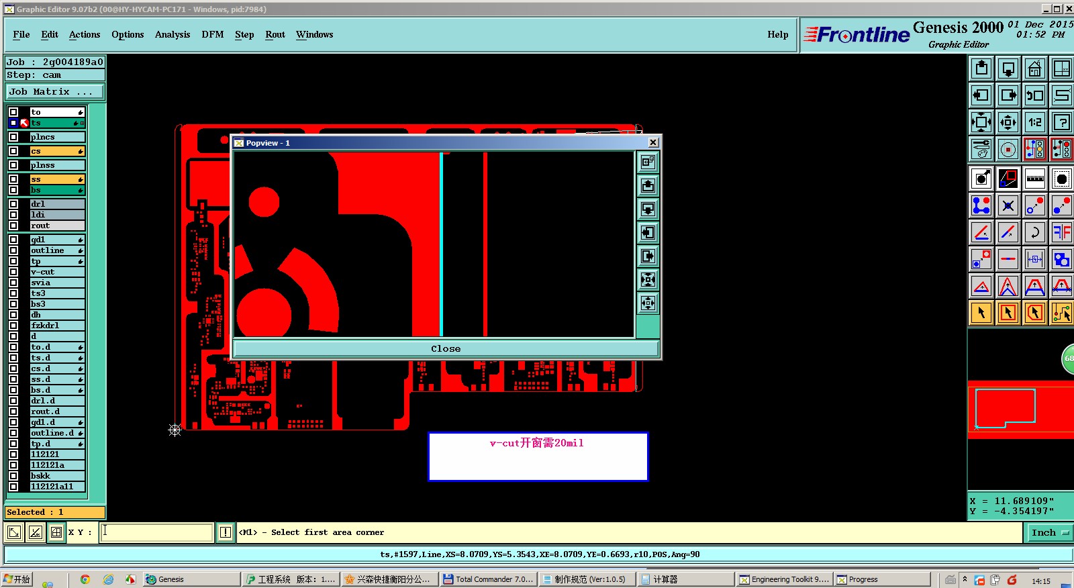Screen dimensions: 1074x588
Task: Click the Progress taskbar button
Action: coord(882,579)
